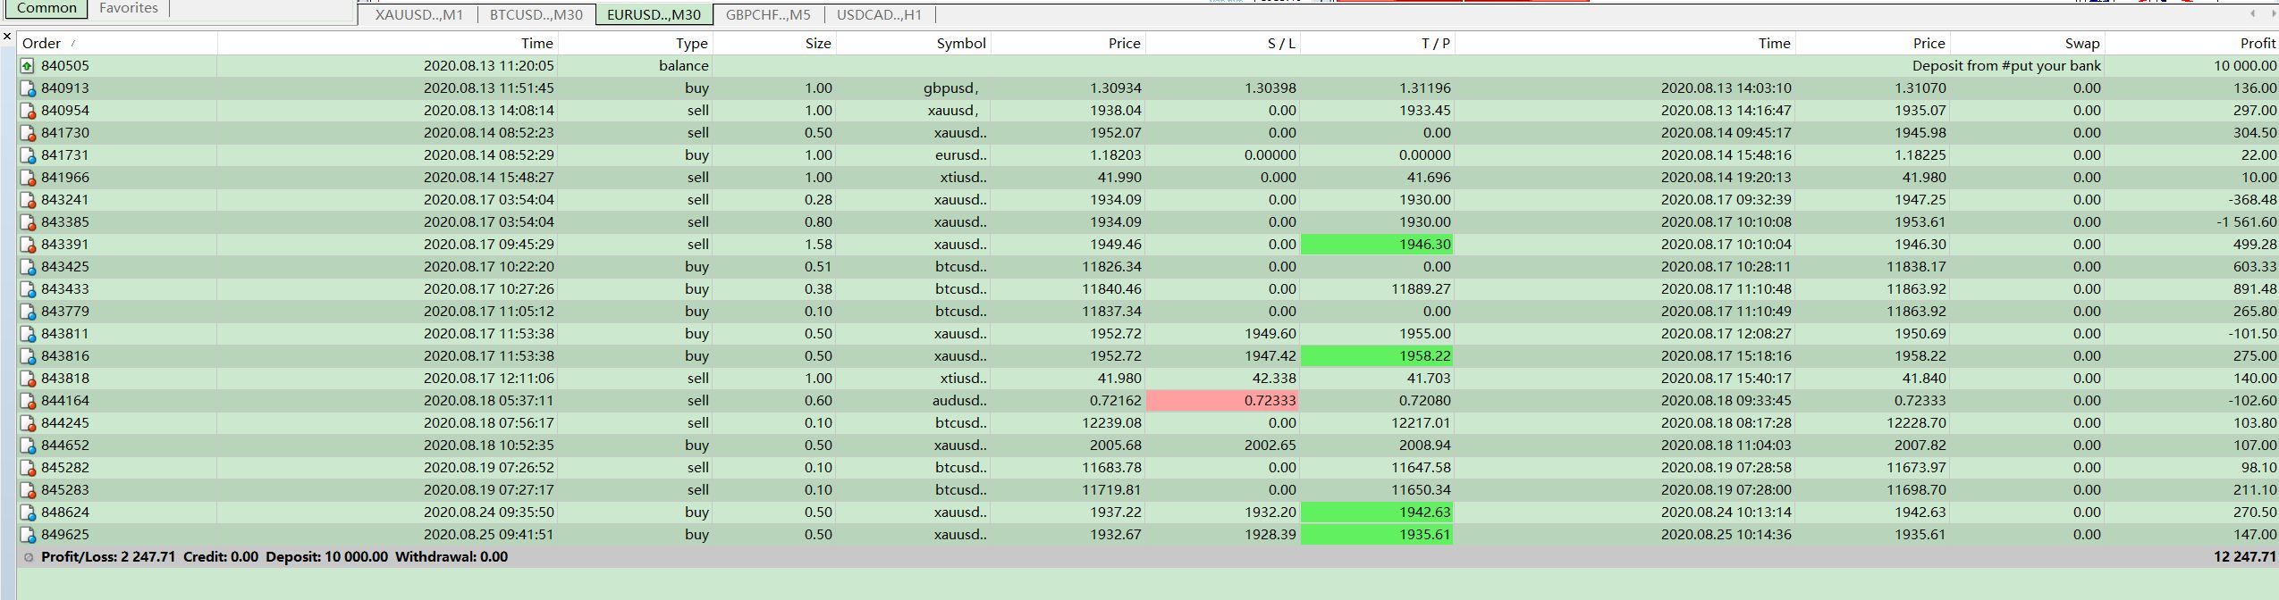Select the order icon for 849625
The height and width of the screenshot is (600, 2279).
[x=28, y=535]
